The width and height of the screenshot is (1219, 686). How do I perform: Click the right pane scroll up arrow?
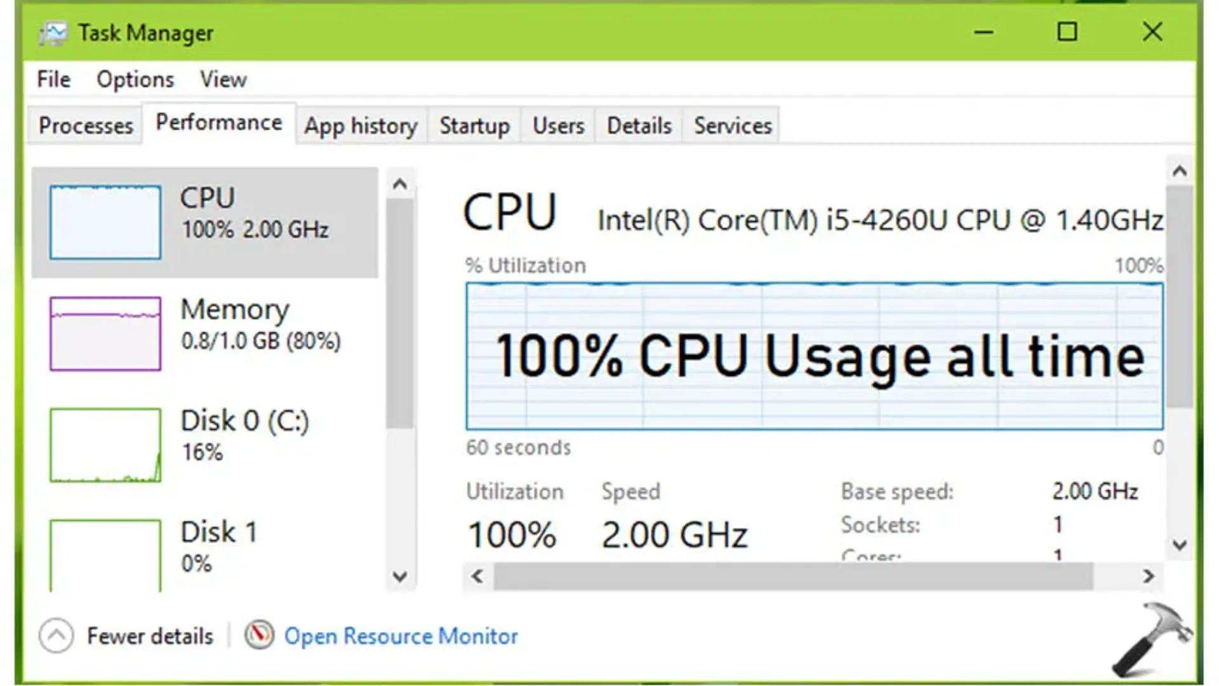[1180, 171]
